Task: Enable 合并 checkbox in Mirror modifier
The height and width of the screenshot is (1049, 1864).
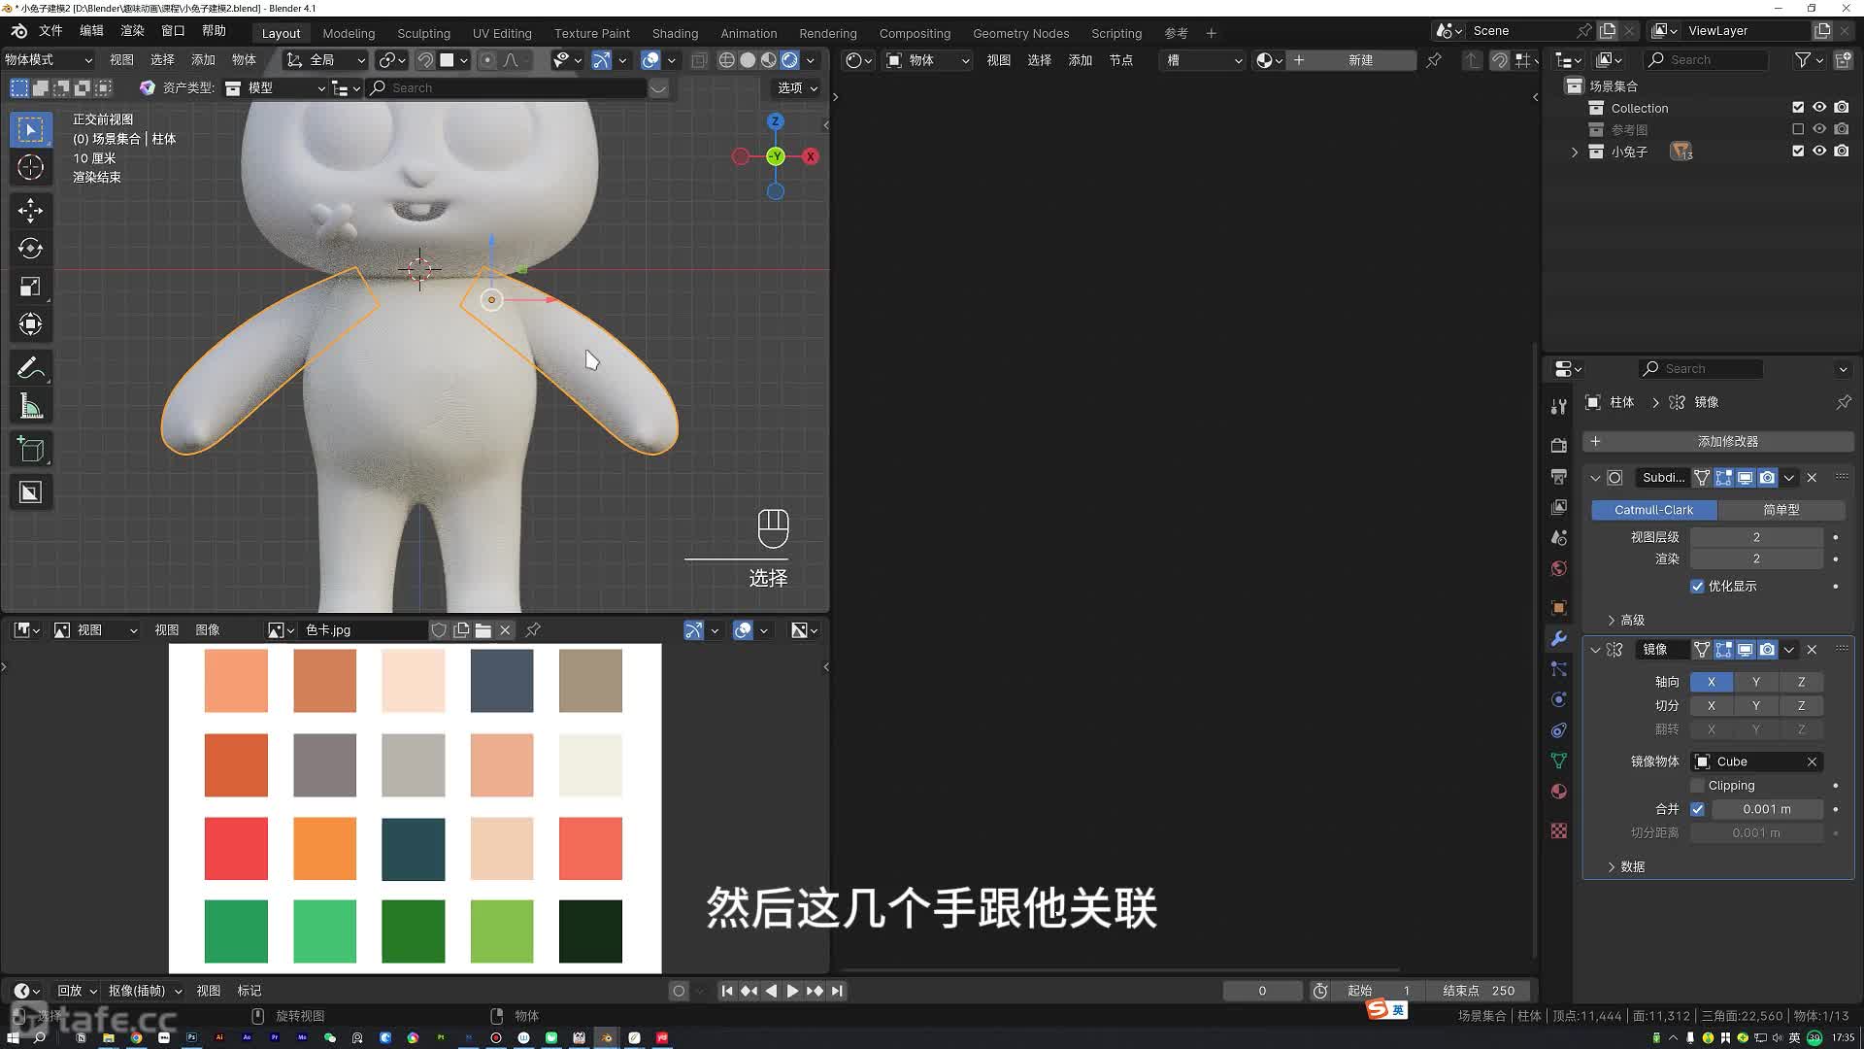Action: pyautogui.click(x=1696, y=808)
